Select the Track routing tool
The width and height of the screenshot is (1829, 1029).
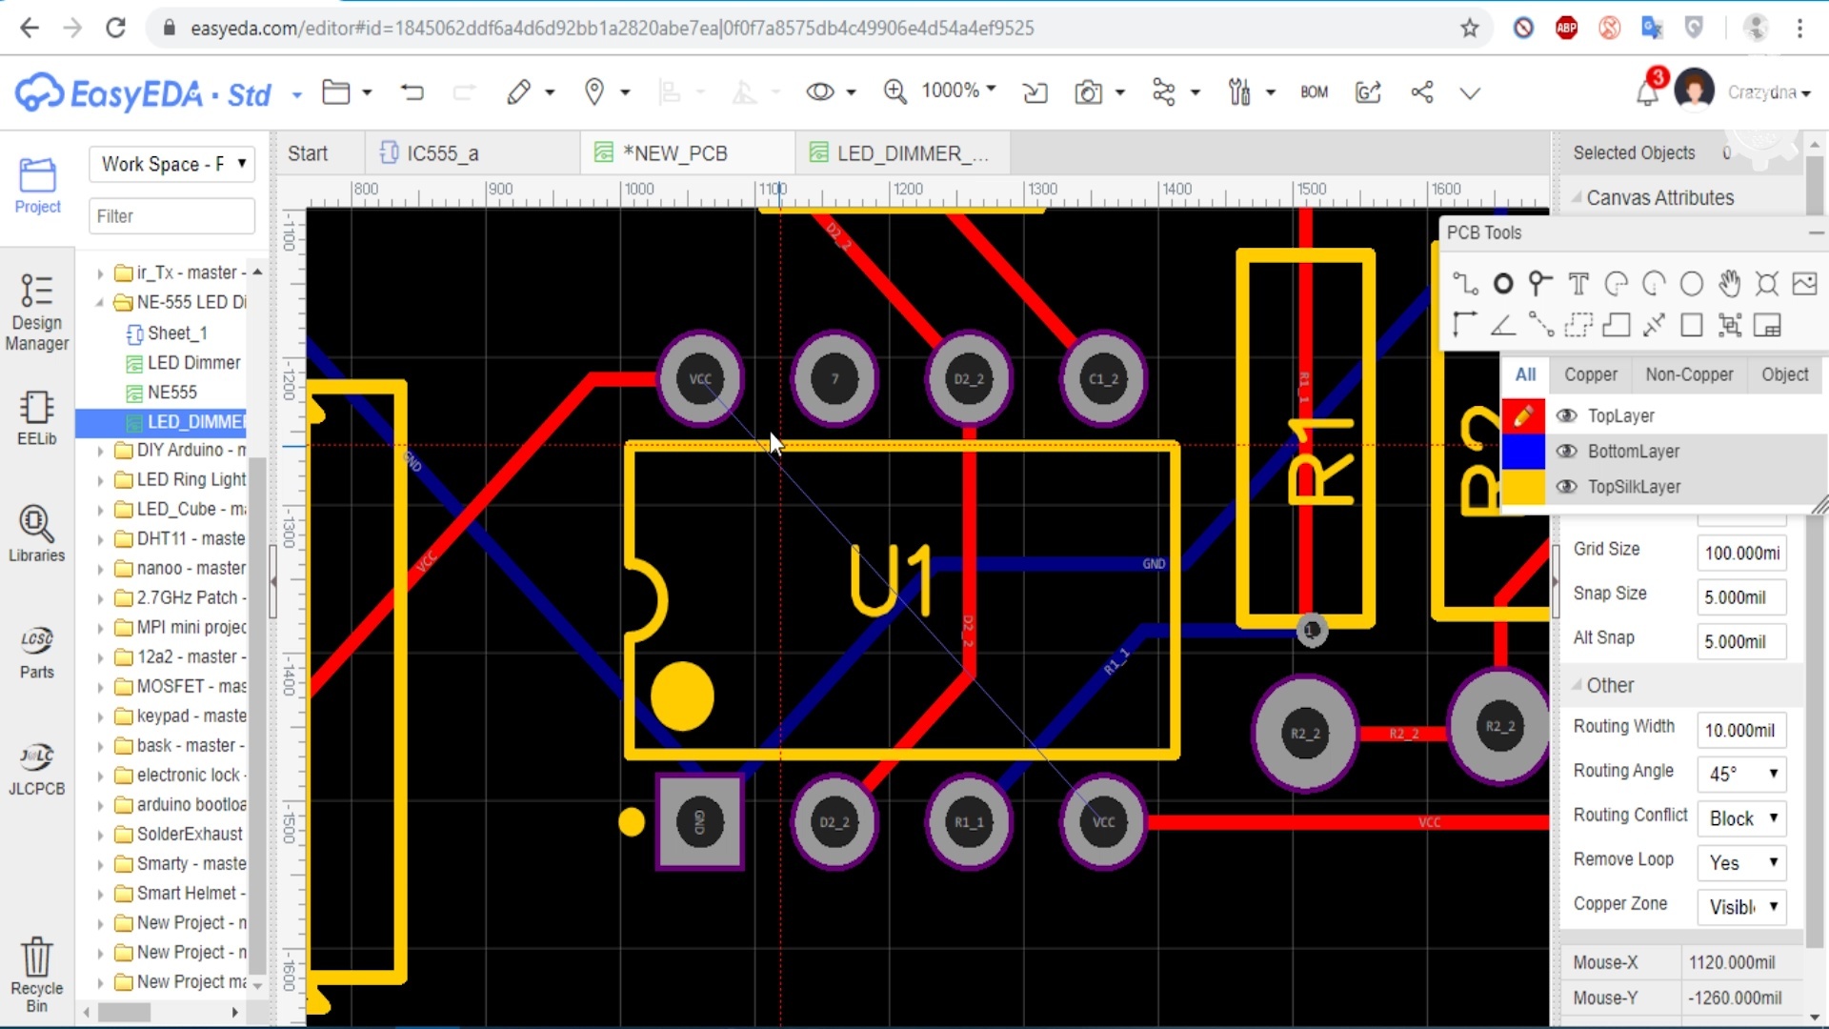1464,283
